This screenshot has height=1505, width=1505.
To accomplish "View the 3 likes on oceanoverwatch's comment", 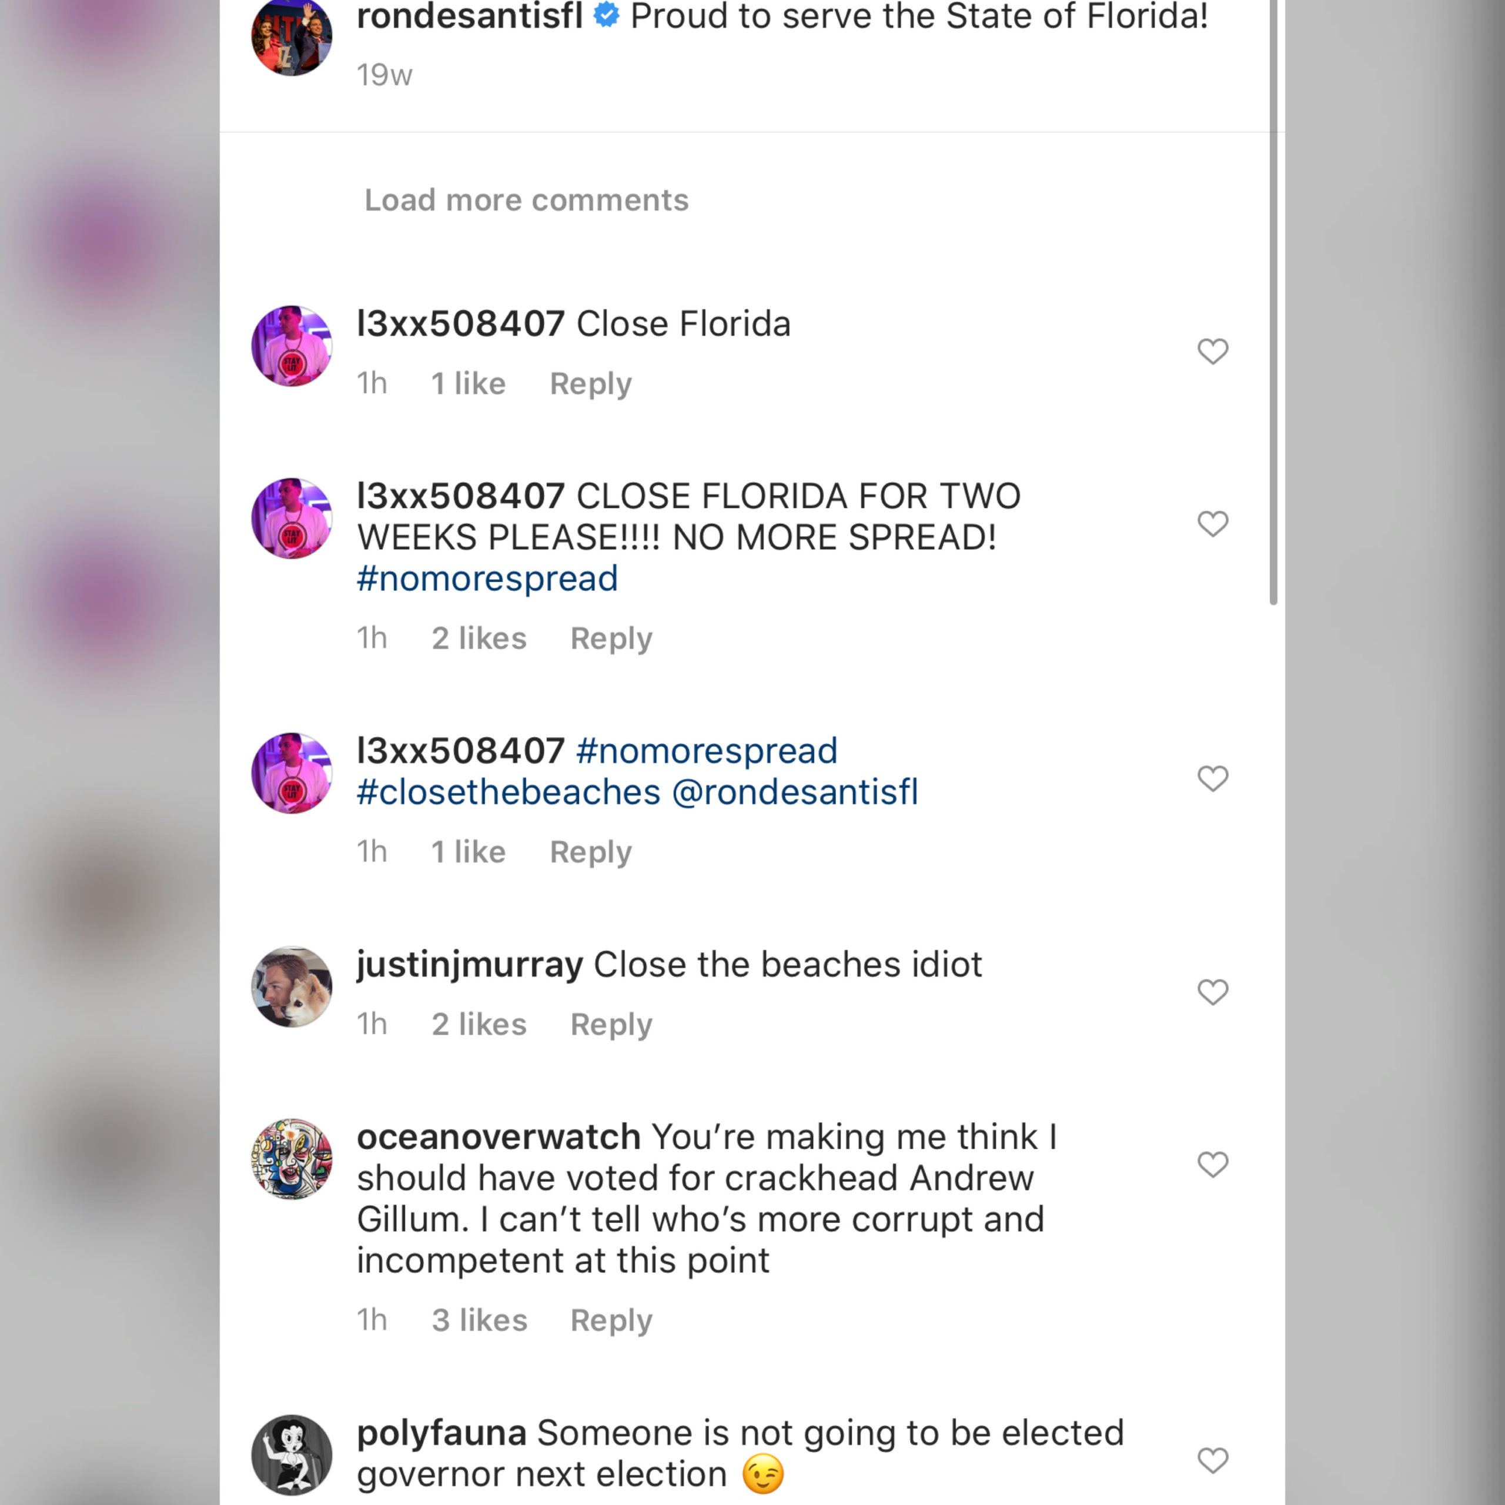I will coord(479,1320).
